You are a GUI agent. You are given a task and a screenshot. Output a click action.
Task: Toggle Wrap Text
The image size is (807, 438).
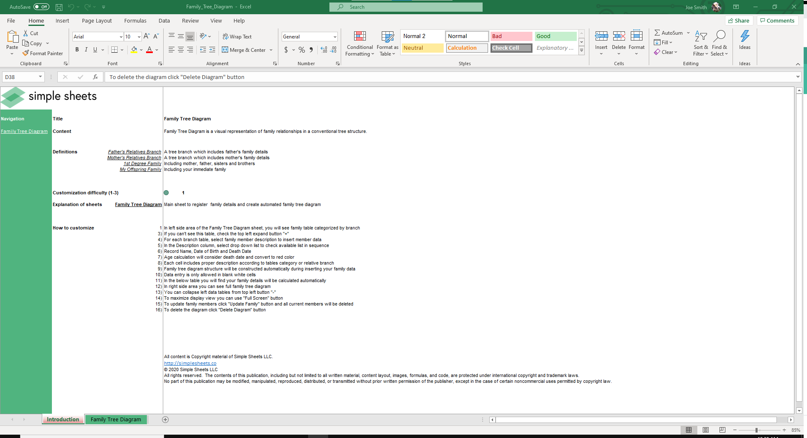click(x=237, y=36)
